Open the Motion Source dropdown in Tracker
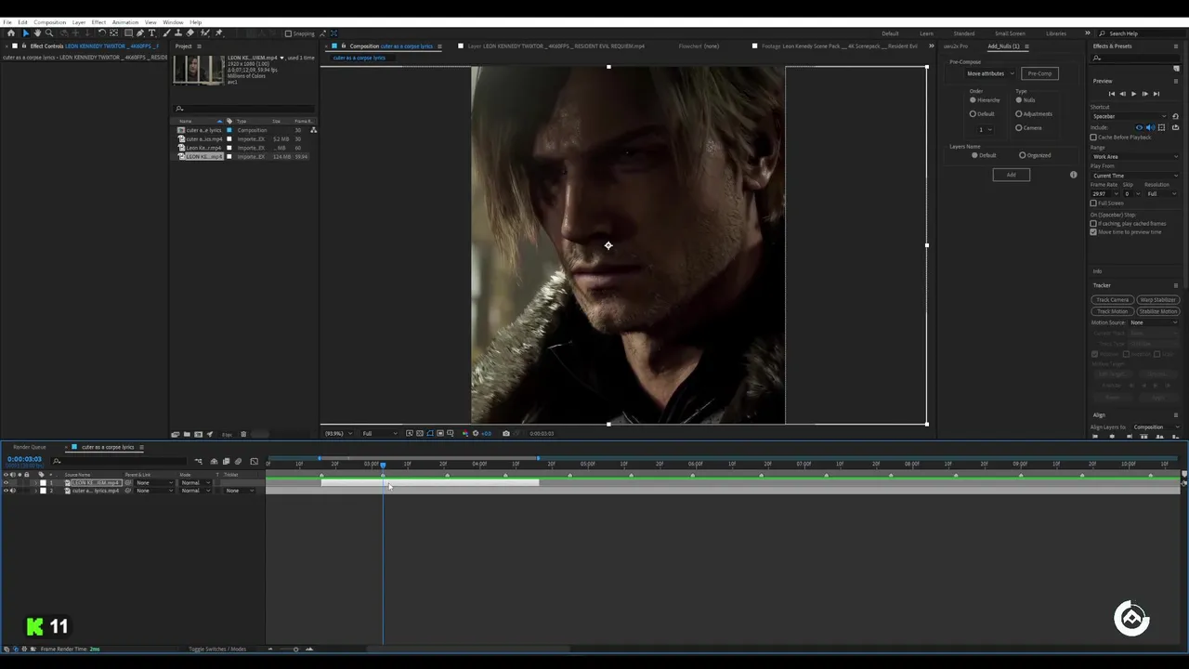Screen dimensions: 1189x669 (x=1154, y=322)
